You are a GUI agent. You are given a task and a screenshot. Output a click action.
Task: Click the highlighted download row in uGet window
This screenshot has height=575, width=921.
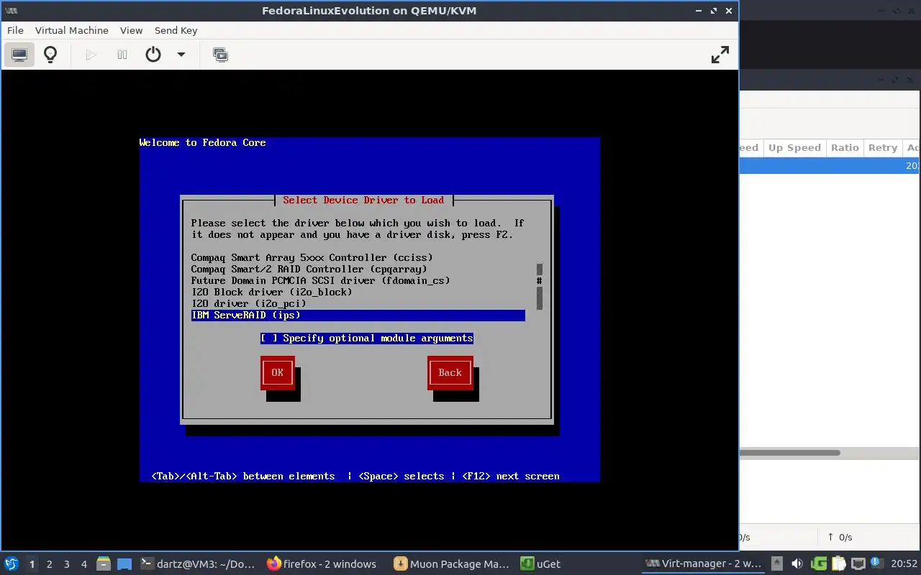click(830, 166)
